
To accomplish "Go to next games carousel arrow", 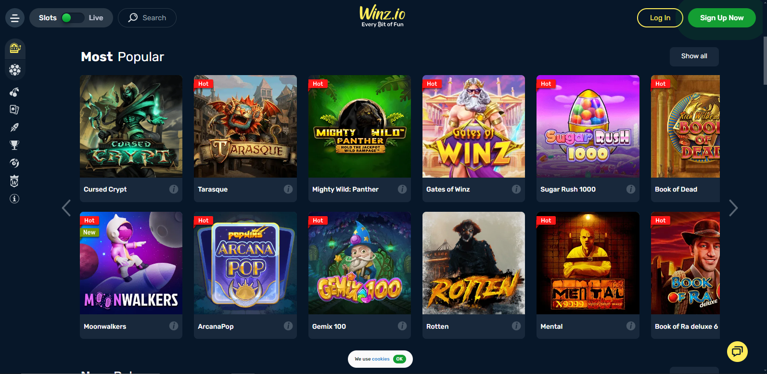I will (x=733, y=208).
